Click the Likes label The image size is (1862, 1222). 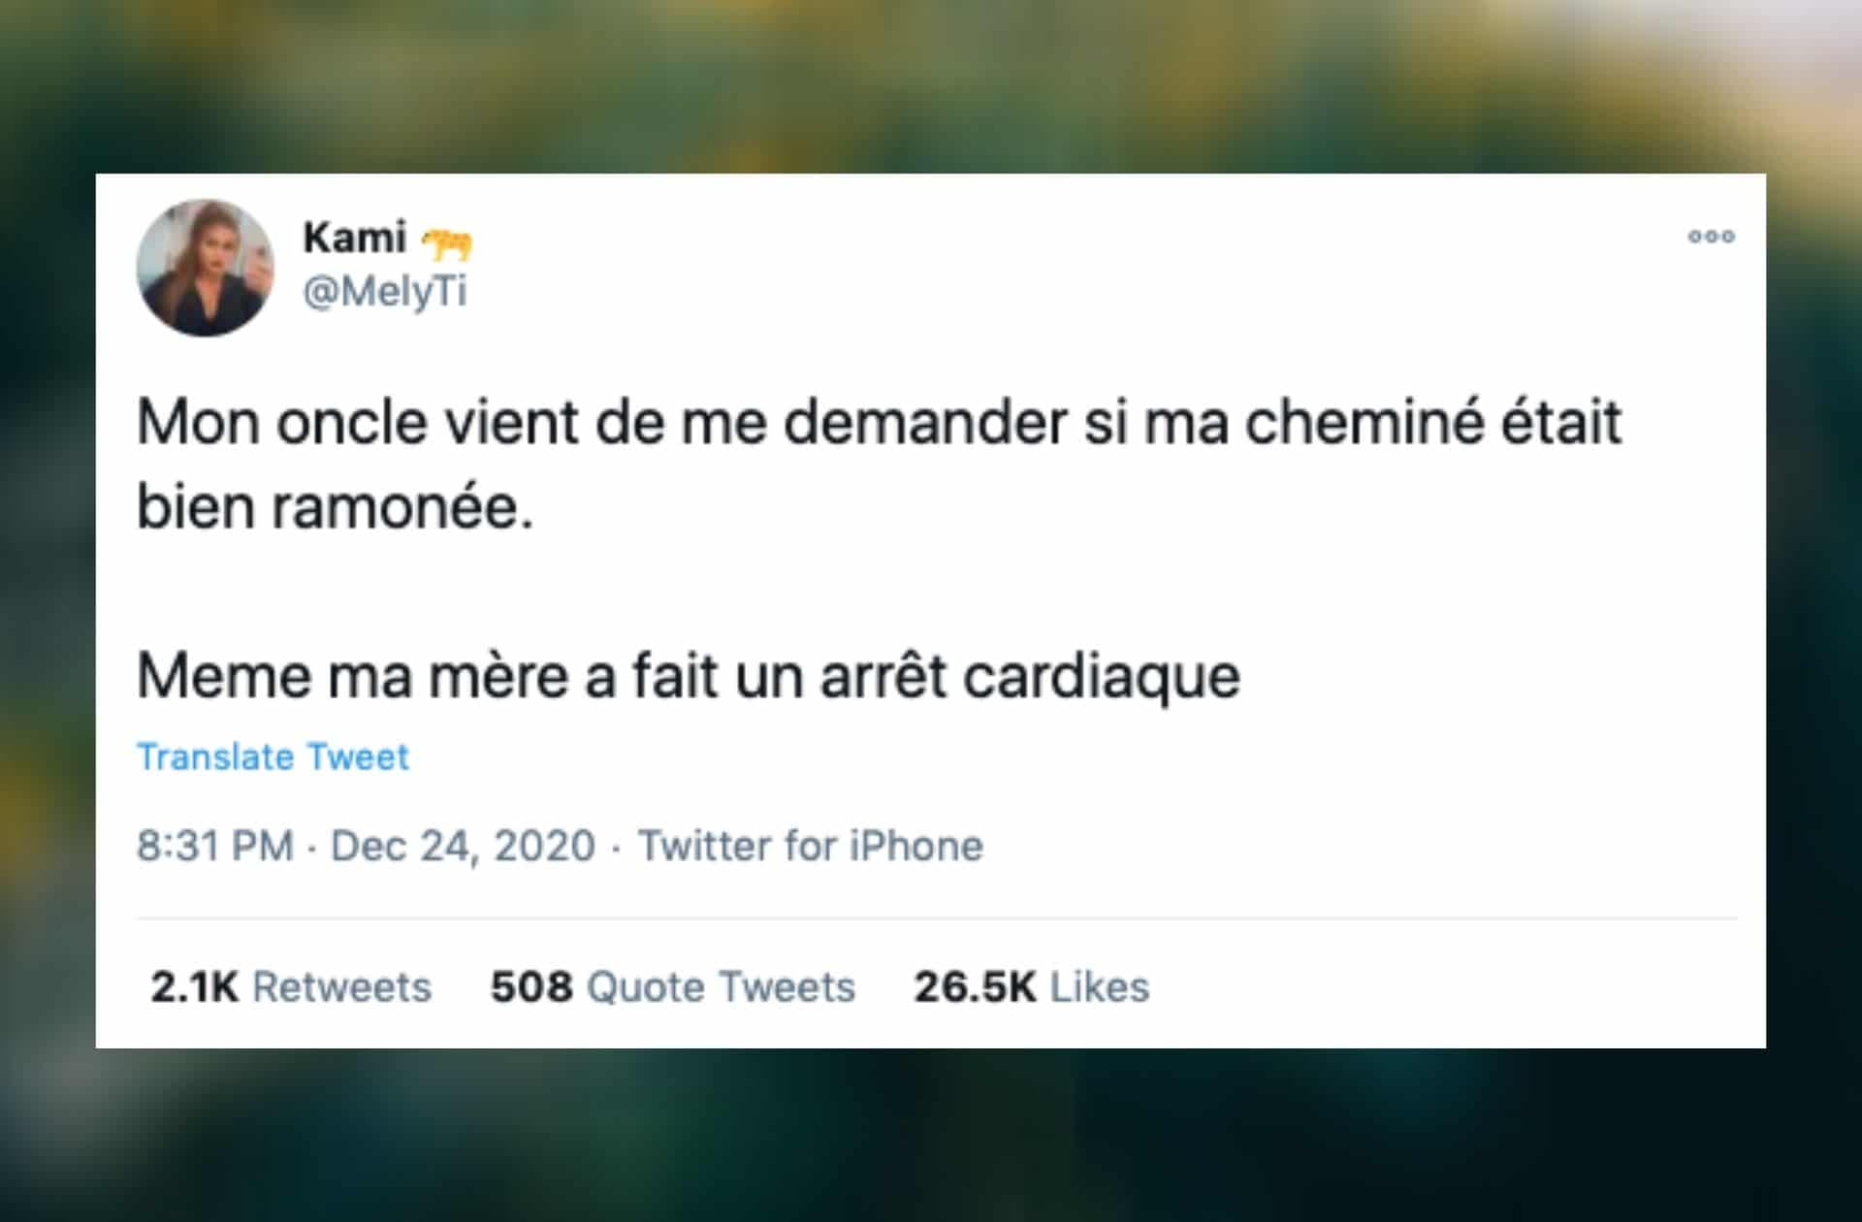tap(1100, 987)
